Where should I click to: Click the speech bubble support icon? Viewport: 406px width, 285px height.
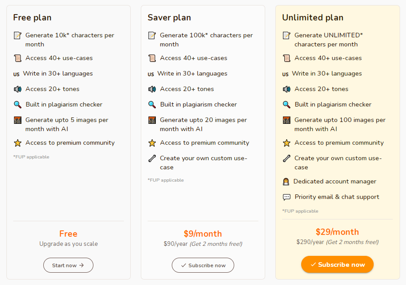pos(286,197)
